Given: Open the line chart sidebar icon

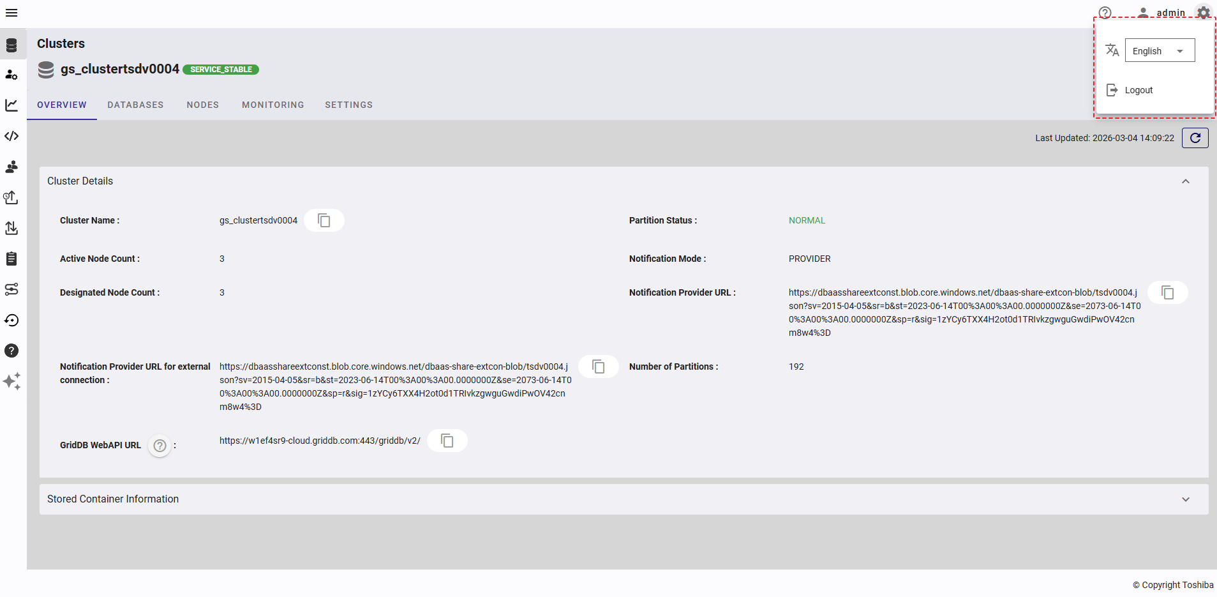Looking at the screenshot, I should pos(11,105).
